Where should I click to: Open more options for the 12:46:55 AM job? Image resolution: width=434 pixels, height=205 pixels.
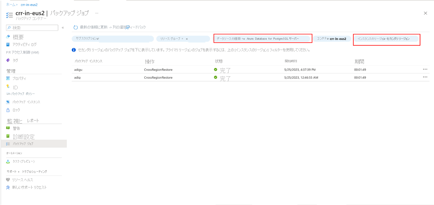425,77
